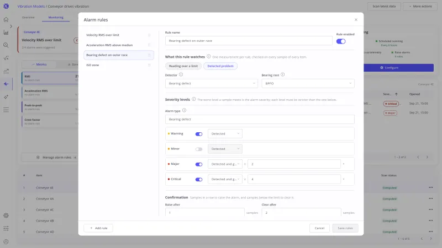Click the Alarm type input field
Viewport: 442px width, 248px height.
(x=260, y=119)
